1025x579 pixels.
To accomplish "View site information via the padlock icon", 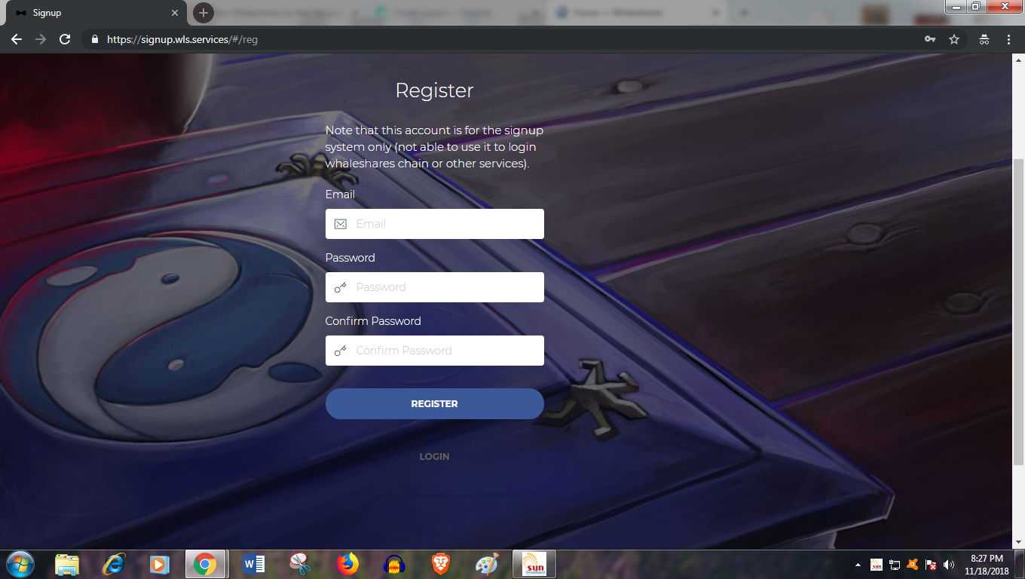I will point(95,39).
